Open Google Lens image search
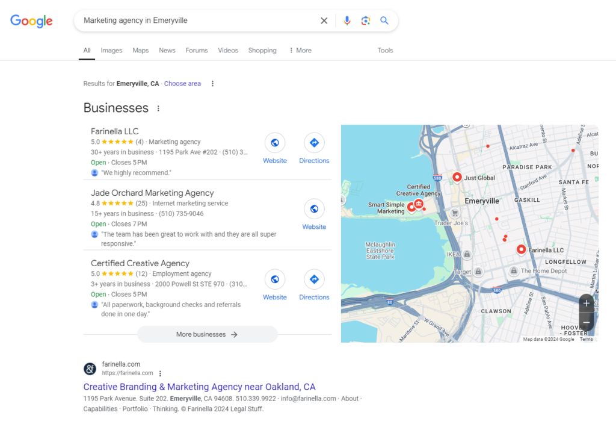 tap(366, 20)
